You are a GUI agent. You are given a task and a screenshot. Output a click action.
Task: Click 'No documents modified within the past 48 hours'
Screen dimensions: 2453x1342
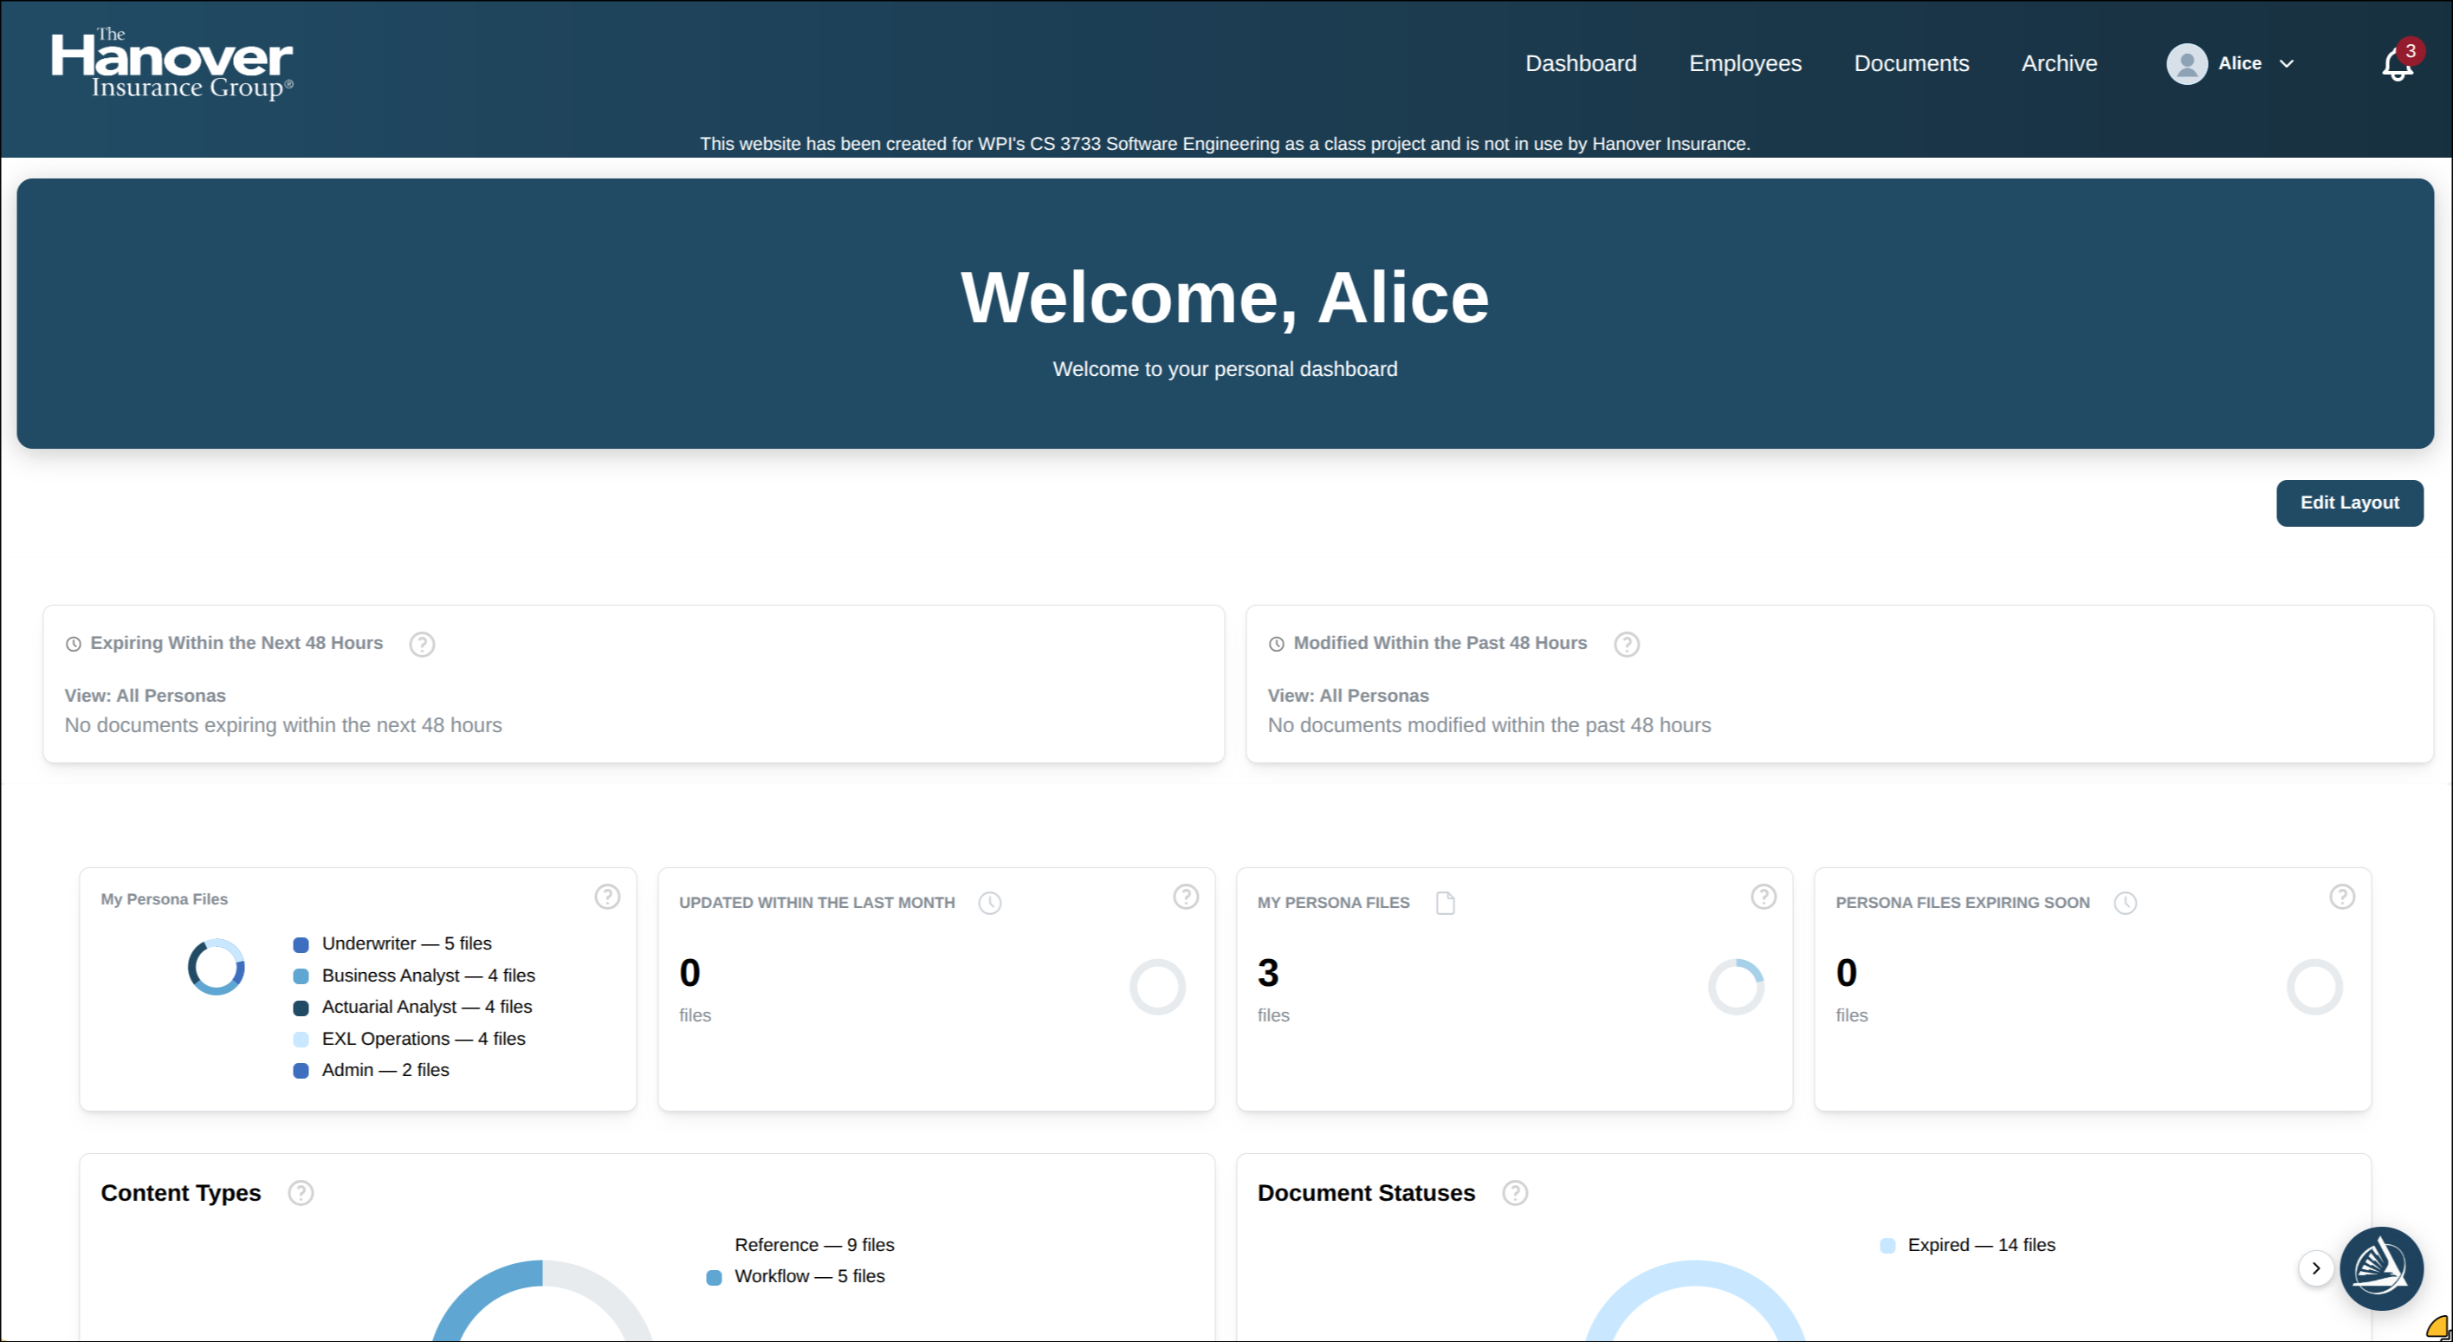(x=1488, y=725)
